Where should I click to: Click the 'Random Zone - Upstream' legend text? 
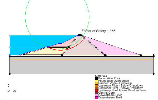click(x=115, y=83)
